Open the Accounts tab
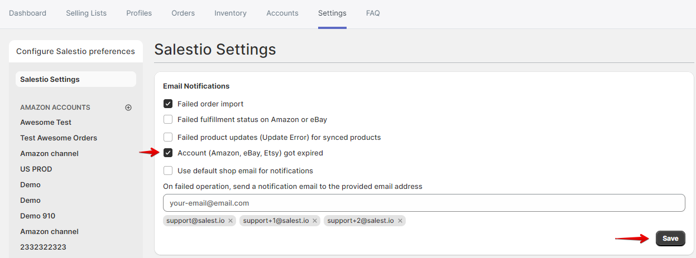Image resolution: width=696 pixels, height=258 pixels. [282, 13]
